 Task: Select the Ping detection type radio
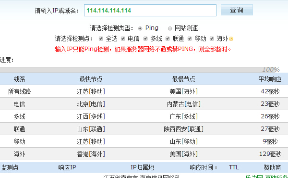pyautogui.click(x=140, y=28)
